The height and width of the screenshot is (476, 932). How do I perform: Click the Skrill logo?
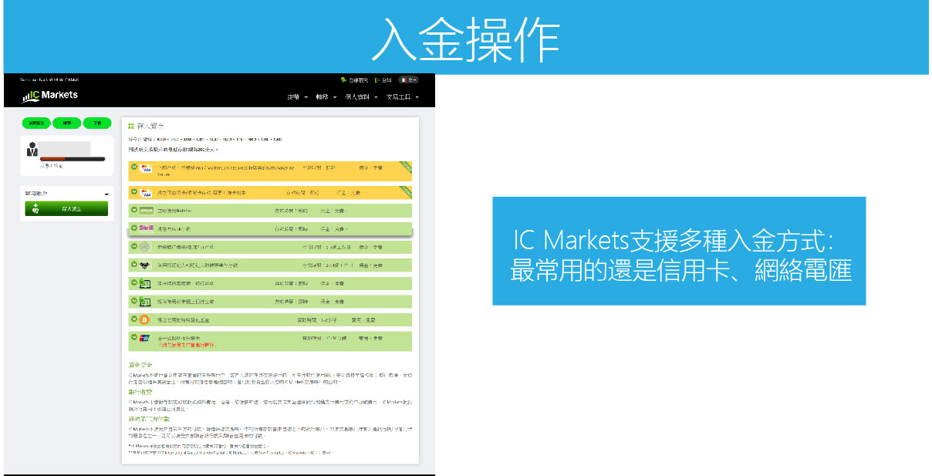[x=146, y=228]
